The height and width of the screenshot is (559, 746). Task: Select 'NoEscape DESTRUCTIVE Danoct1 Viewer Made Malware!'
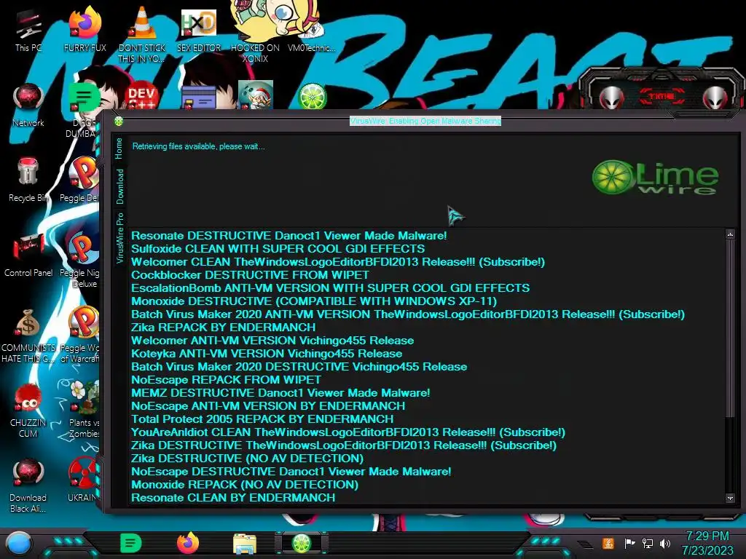click(x=291, y=472)
